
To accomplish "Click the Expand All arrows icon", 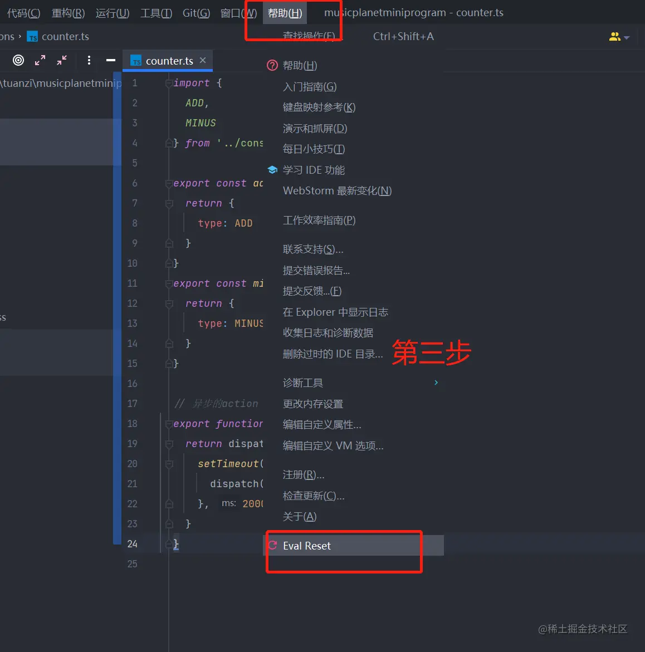I will tap(40, 60).
